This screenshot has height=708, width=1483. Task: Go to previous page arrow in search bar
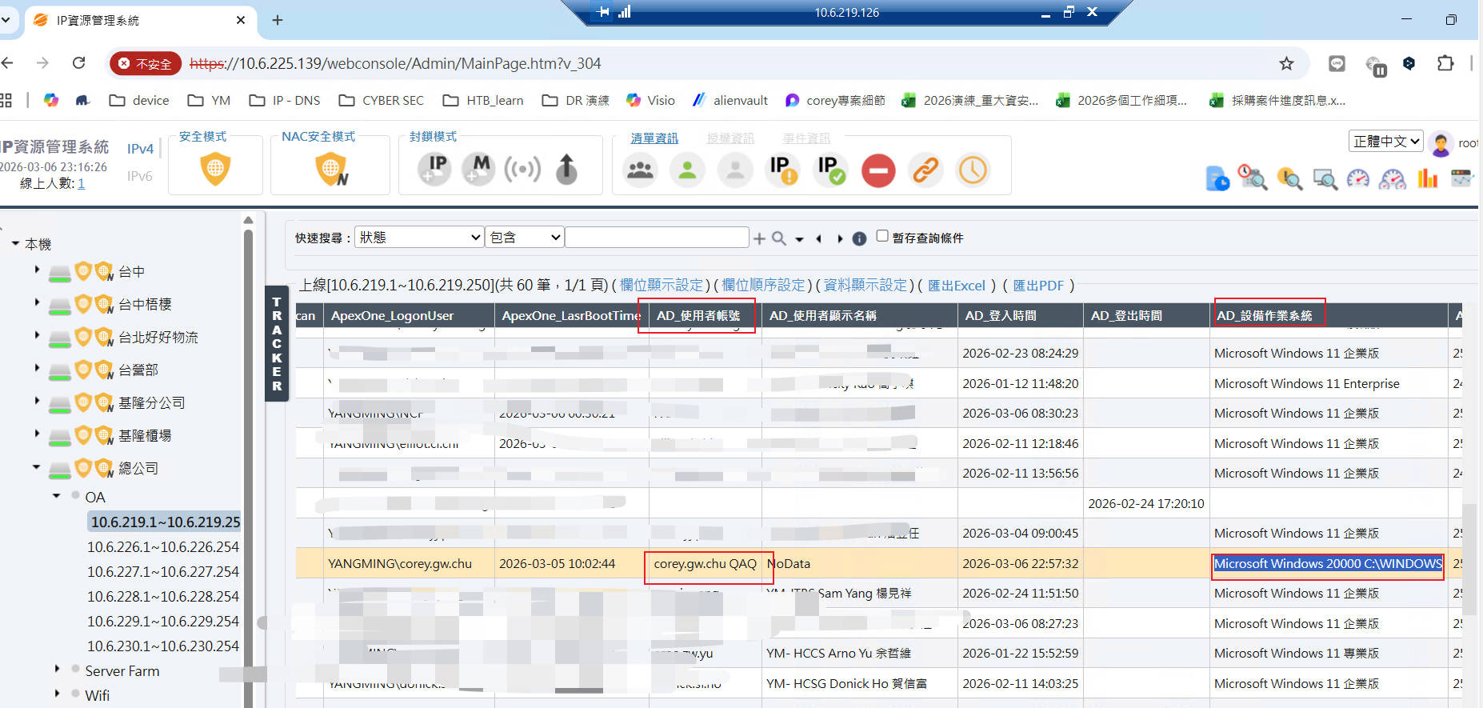coord(818,238)
